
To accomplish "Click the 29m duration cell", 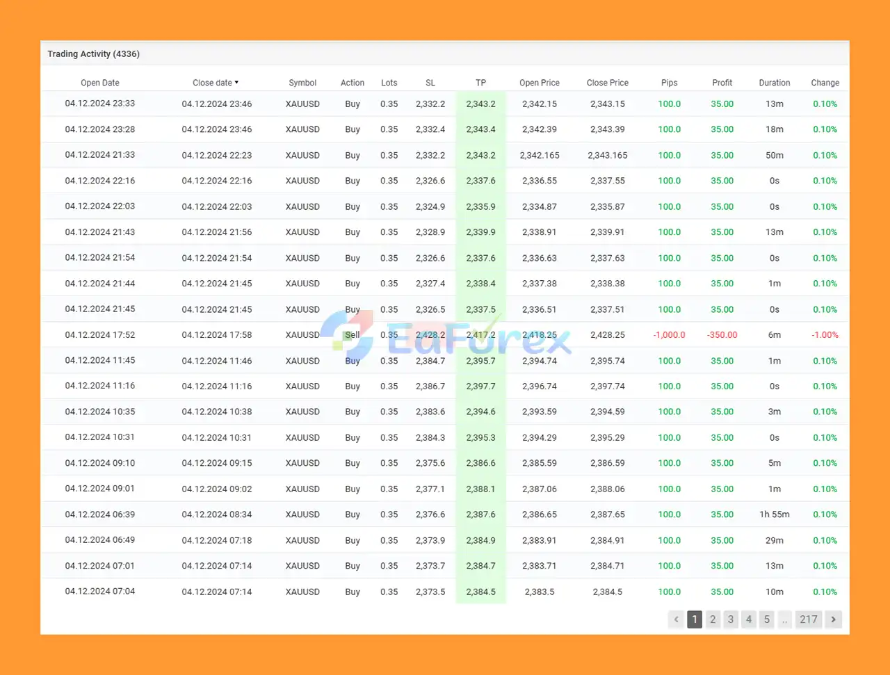I will tap(775, 540).
